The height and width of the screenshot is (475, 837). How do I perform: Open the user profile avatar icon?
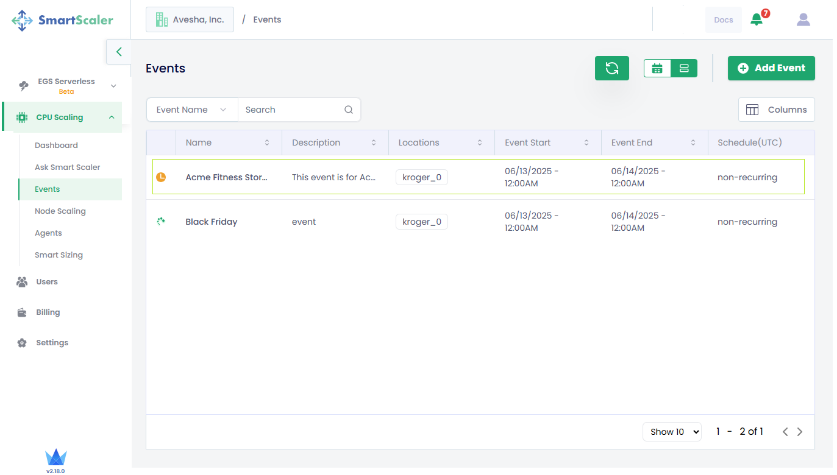[x=803, y=19]
